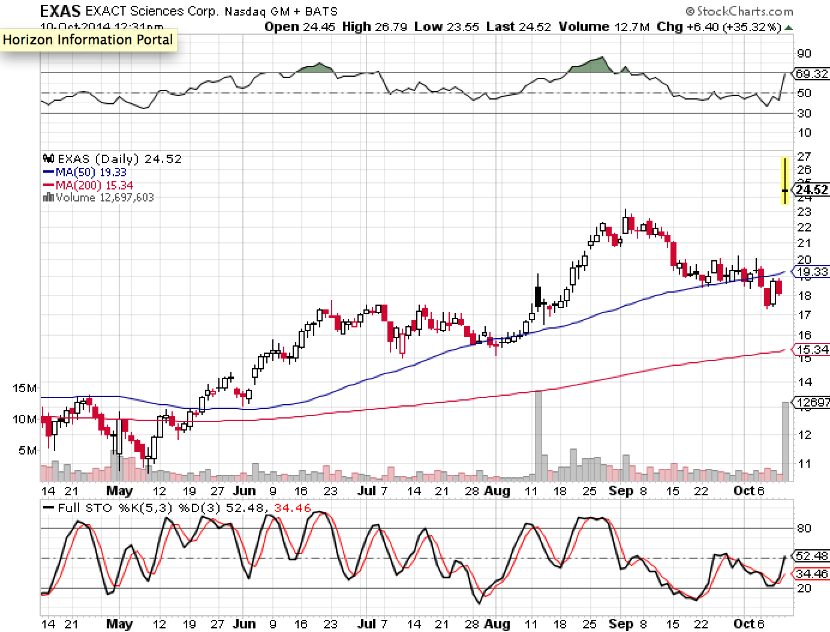
Task: Click the 24.52 last price label
Action: (x=811, y=190)
